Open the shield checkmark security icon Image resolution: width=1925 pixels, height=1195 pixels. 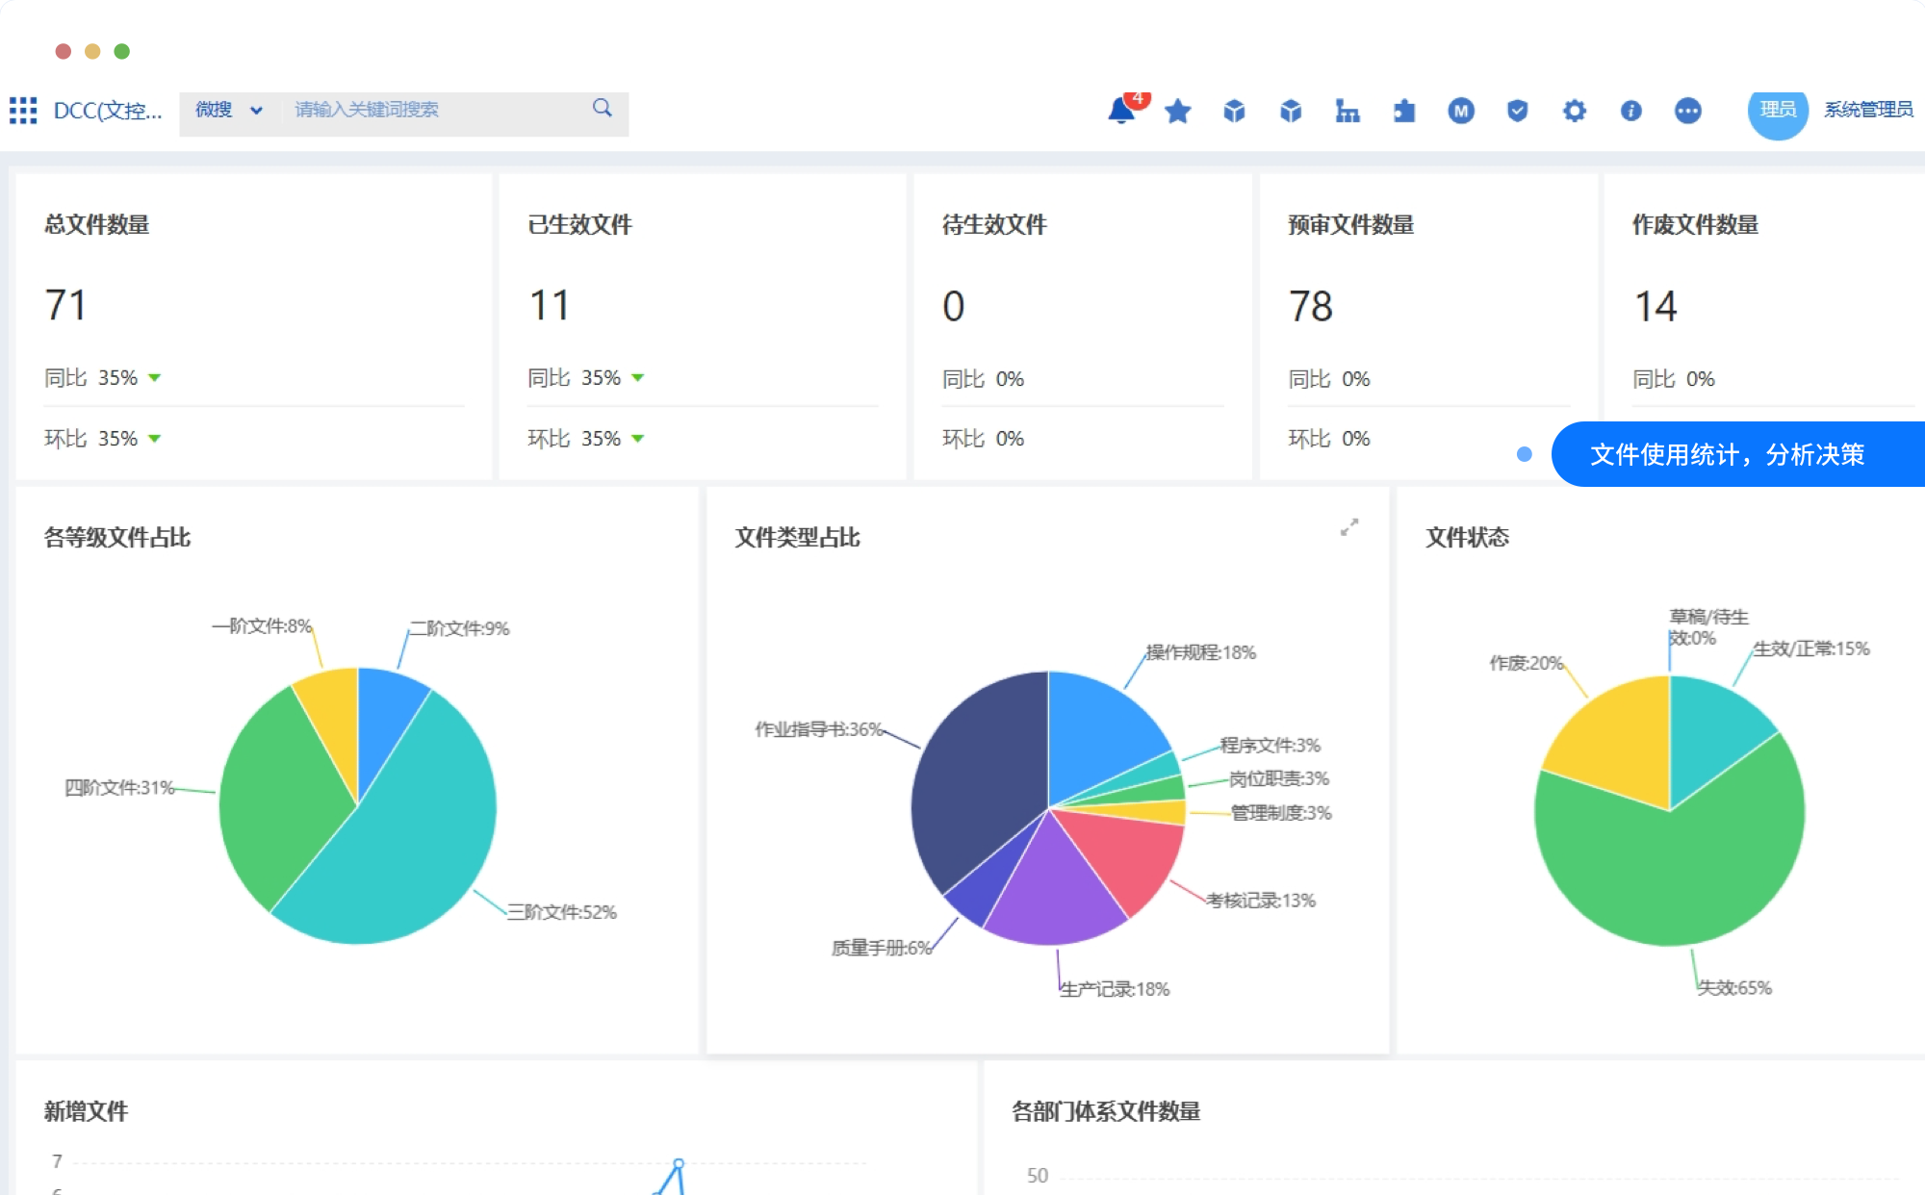click(x=1518, y=112)
